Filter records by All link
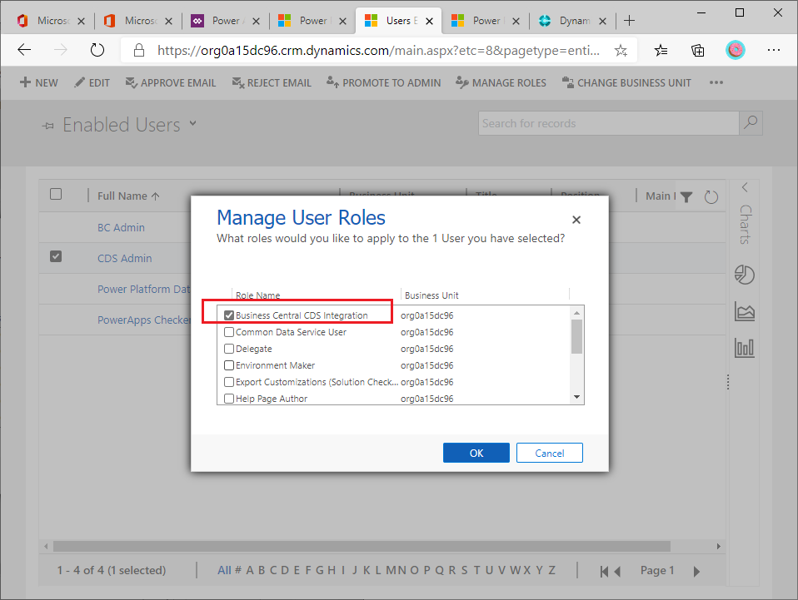 click(x=224, y=570)
